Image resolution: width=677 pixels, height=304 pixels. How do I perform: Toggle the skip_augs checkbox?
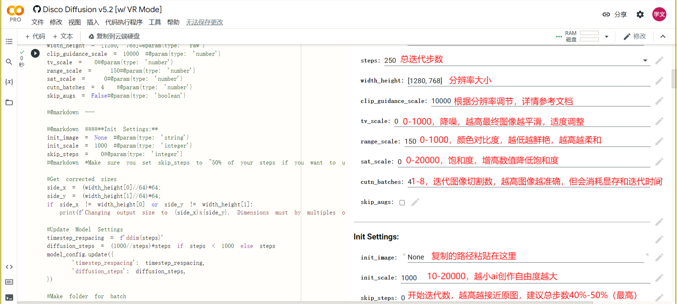click(x=402, y=203)
